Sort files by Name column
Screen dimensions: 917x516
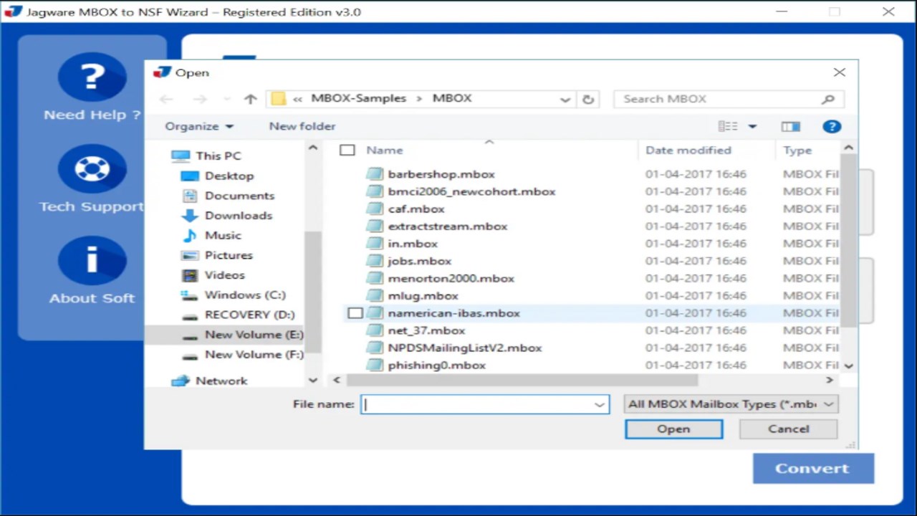click(x=385, y=150)
